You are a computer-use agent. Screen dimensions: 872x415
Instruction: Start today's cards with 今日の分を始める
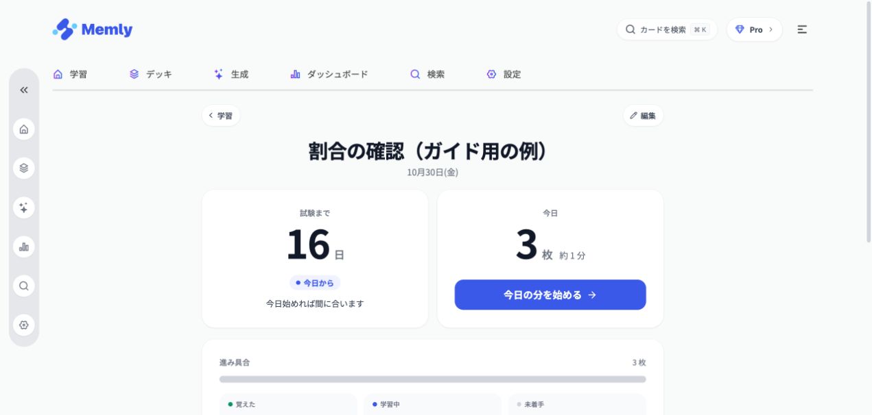550,294
